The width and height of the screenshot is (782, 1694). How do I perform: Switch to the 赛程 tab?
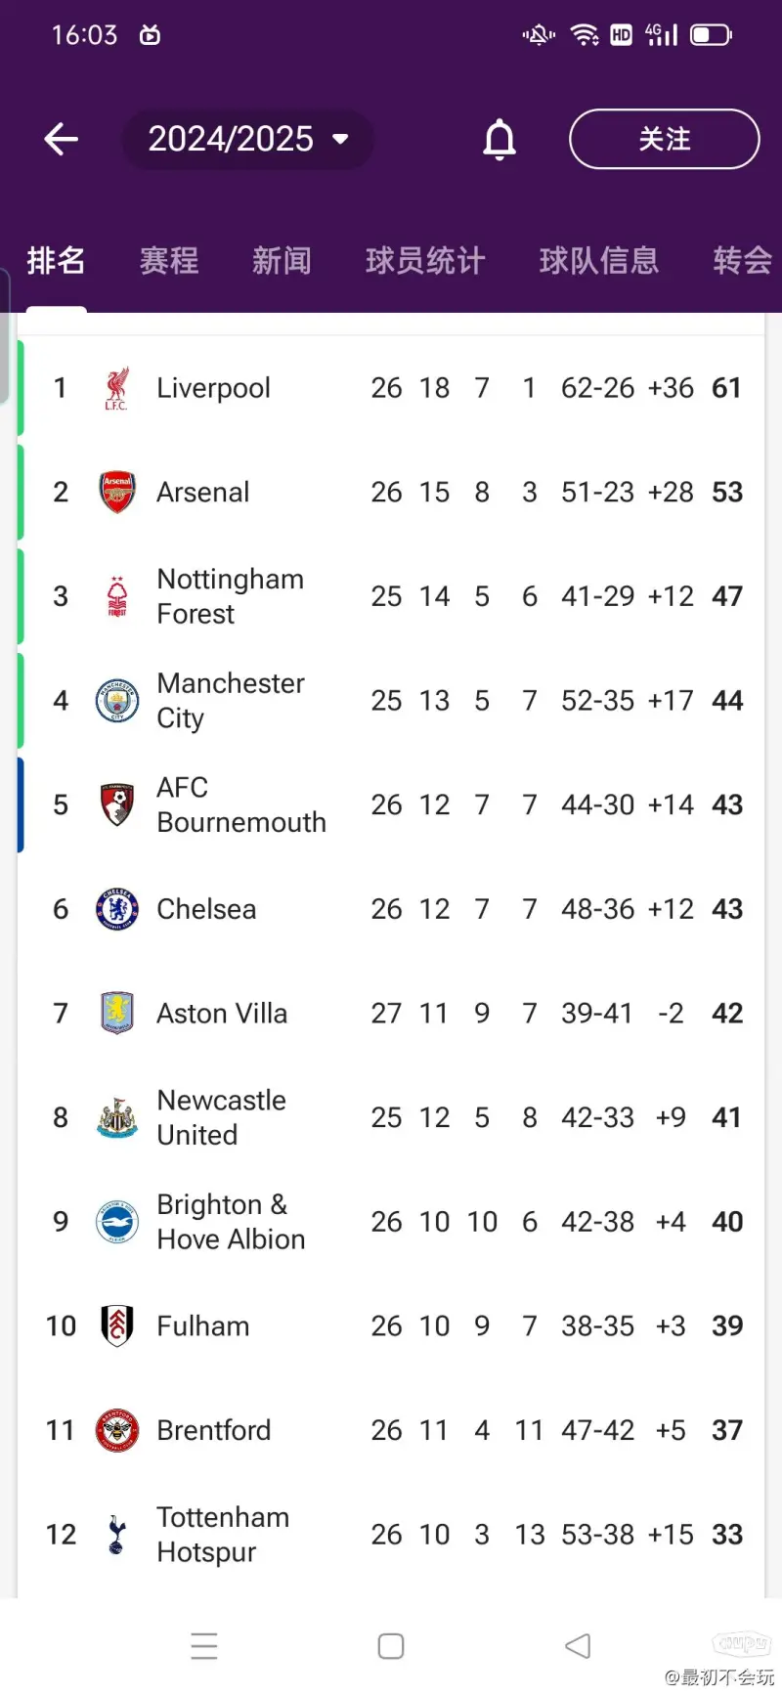[169, 261]
